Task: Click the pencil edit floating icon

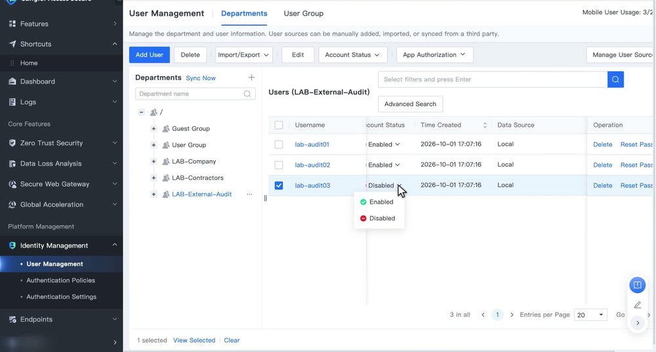Action: [x=637, y=305]
